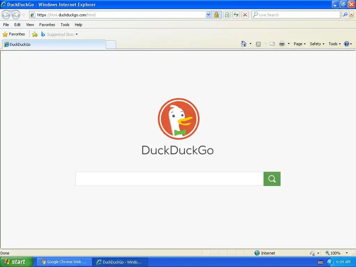This screenshot has width=356, height=267.
Task: Click the keyboard icon in system tray
Action: tap(321, 262)
